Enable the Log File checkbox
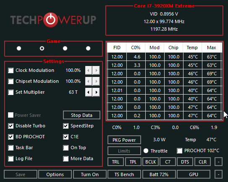 tap(11, 158)
